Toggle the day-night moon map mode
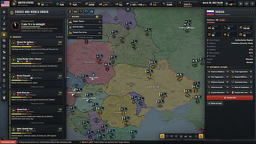 click(x=201, y=136)
